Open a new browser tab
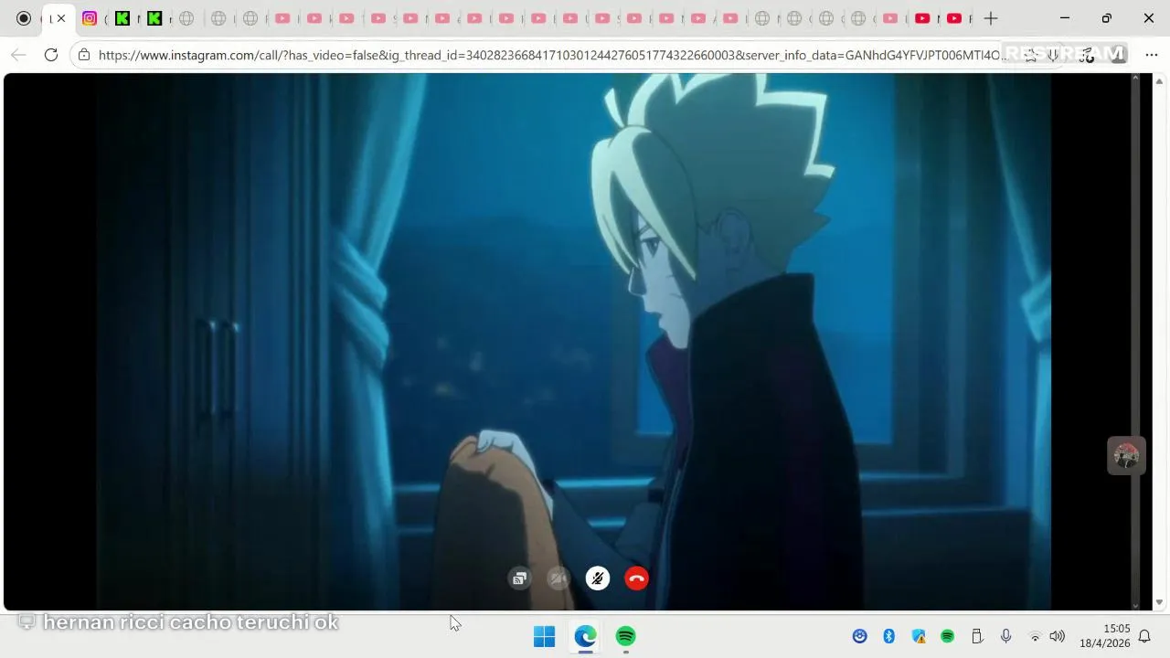The width and height of the screenshot is (1170, 658). tap(991, 18)
